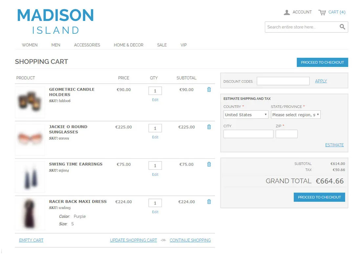Screen dimensions: 361x260
Task: Click Continue Shopping link
Action: pyautogui.click(x=190, y=240)
